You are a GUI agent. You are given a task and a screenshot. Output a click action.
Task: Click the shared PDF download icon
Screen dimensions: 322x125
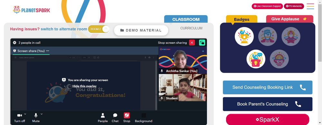click(146, 58)
